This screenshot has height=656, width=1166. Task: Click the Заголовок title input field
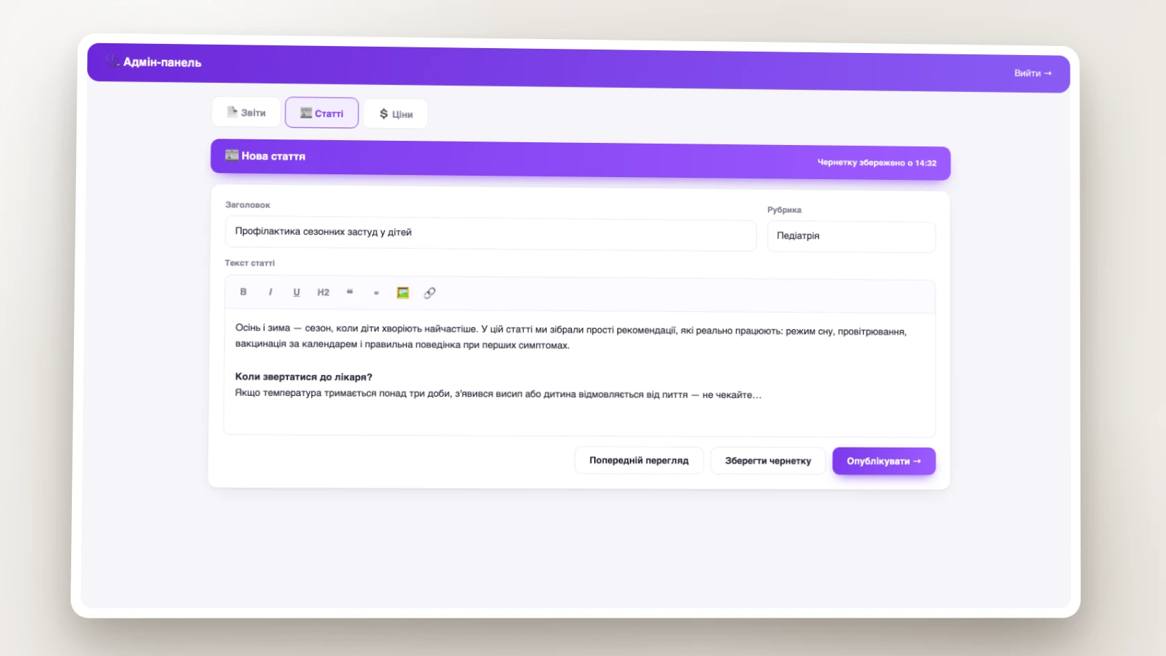pyautogui.click(x=490, y=233)
